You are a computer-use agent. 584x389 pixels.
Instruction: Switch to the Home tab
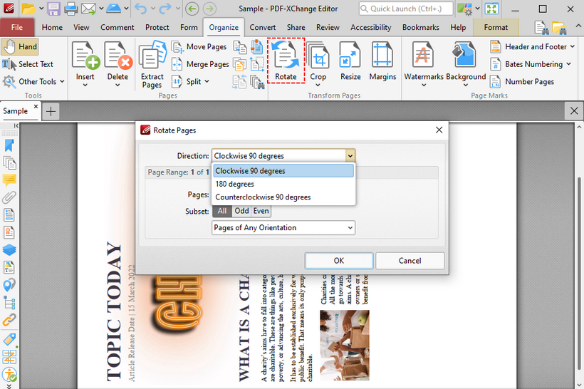[x=52, y=27]
